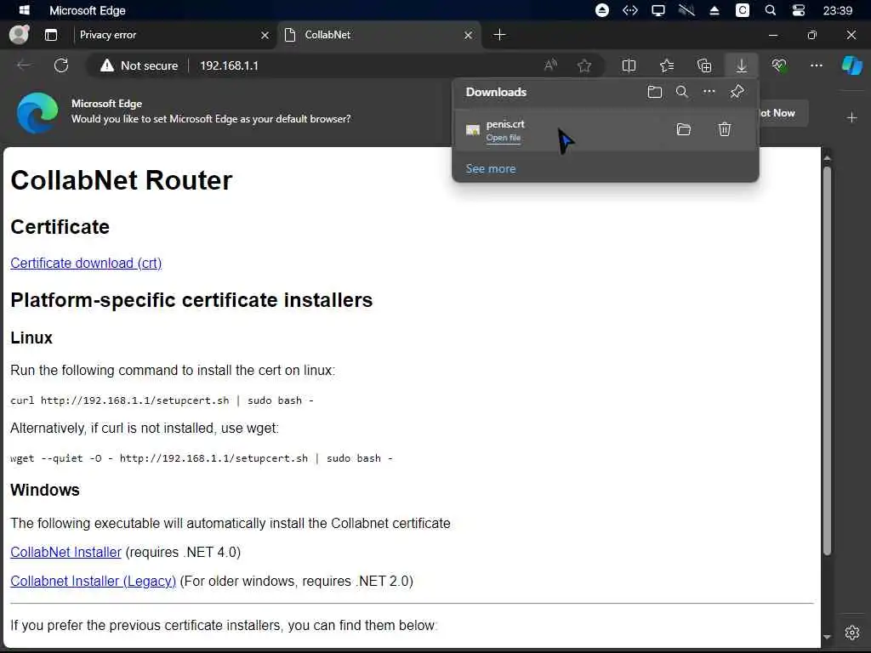The image size is (871, 653).
Task: Activate the Read aloud icon
Action: tap(550, 65)
